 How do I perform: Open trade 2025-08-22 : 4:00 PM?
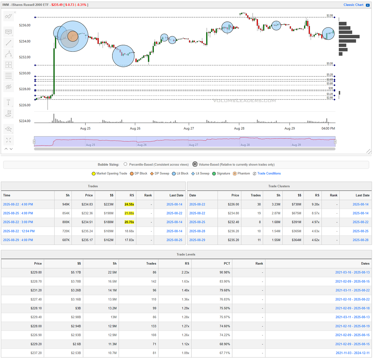click(18, 204)
